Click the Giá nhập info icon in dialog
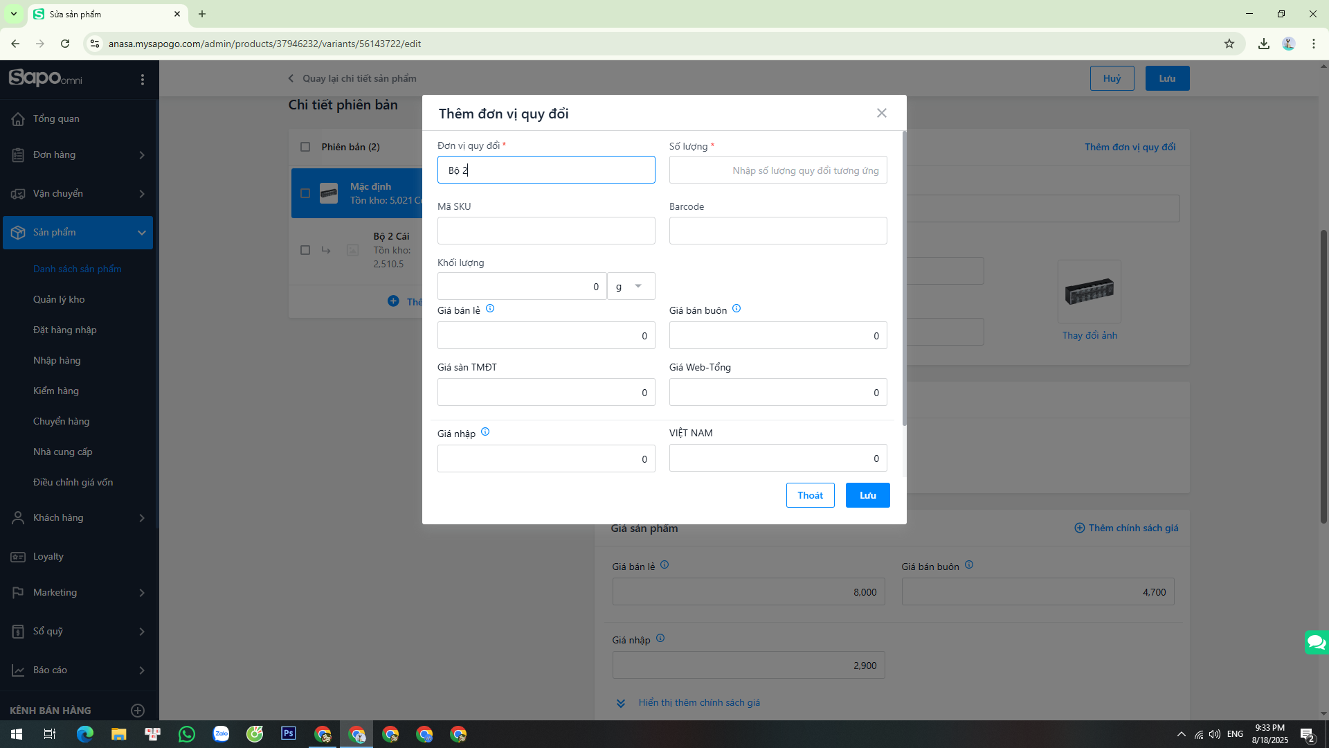This screenshot has height=748, width=1329. coord(485,432)
